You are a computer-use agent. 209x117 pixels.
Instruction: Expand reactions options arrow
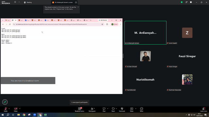(116, 109)
